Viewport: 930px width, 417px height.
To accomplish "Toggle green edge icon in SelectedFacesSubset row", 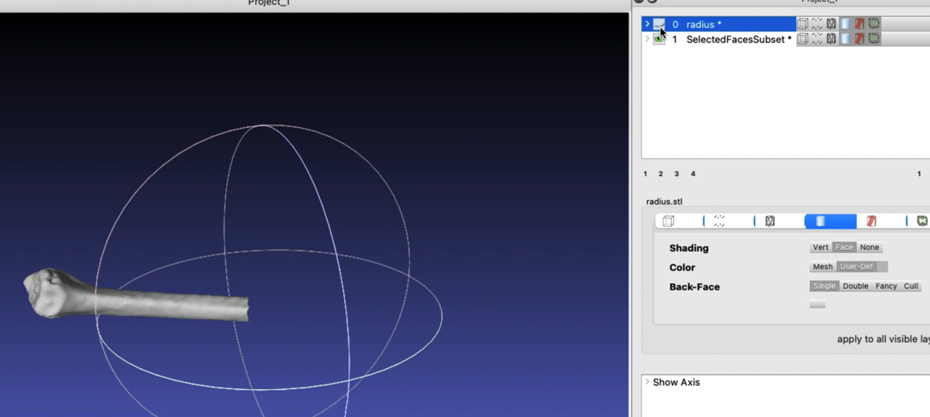I will (873, 39).
